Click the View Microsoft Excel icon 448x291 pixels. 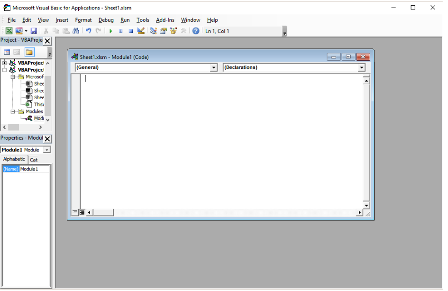(9, 31)
